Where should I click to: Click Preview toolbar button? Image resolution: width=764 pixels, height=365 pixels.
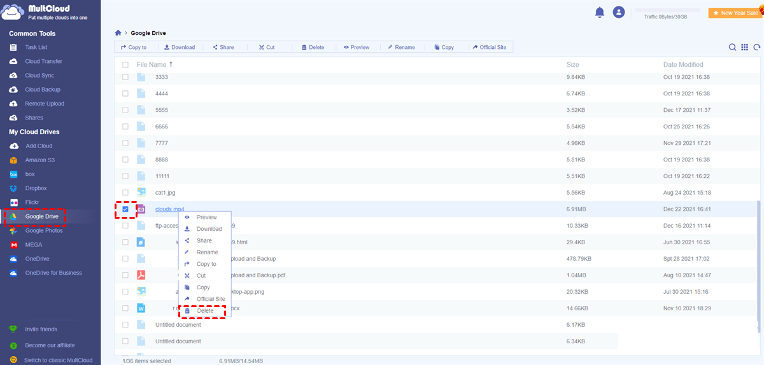(x=356, y=47)
